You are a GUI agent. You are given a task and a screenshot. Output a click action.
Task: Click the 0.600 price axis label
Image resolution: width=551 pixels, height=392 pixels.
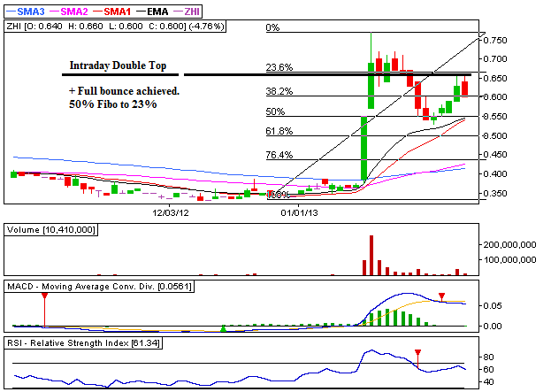tap(495, 97)
